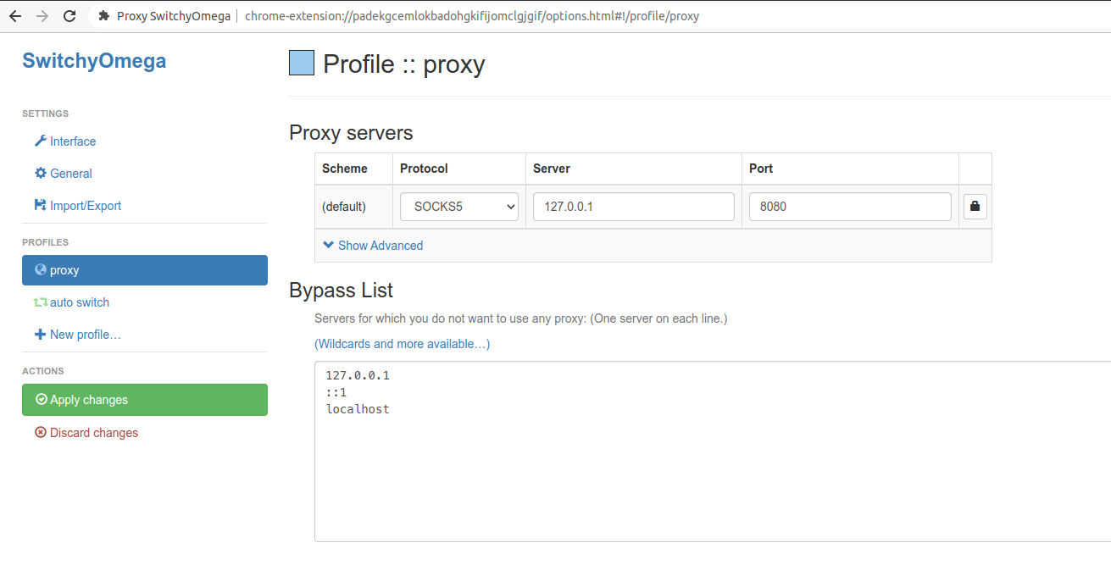Click the blue profile color swatch
1111x587 pixels.
click(x=302, y=63)
